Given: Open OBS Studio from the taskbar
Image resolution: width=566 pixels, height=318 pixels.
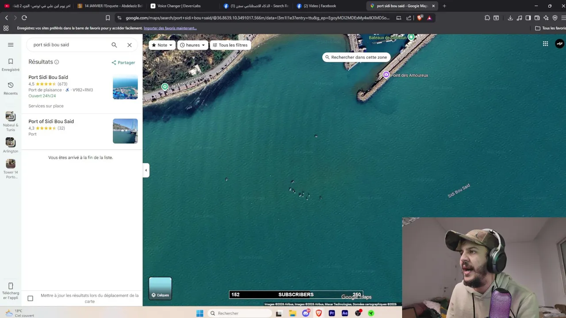Looking at the screenshot, I should pos(358,313).
